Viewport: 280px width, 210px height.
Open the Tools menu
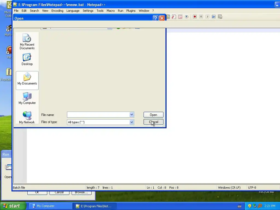click(x=100, y=11)
